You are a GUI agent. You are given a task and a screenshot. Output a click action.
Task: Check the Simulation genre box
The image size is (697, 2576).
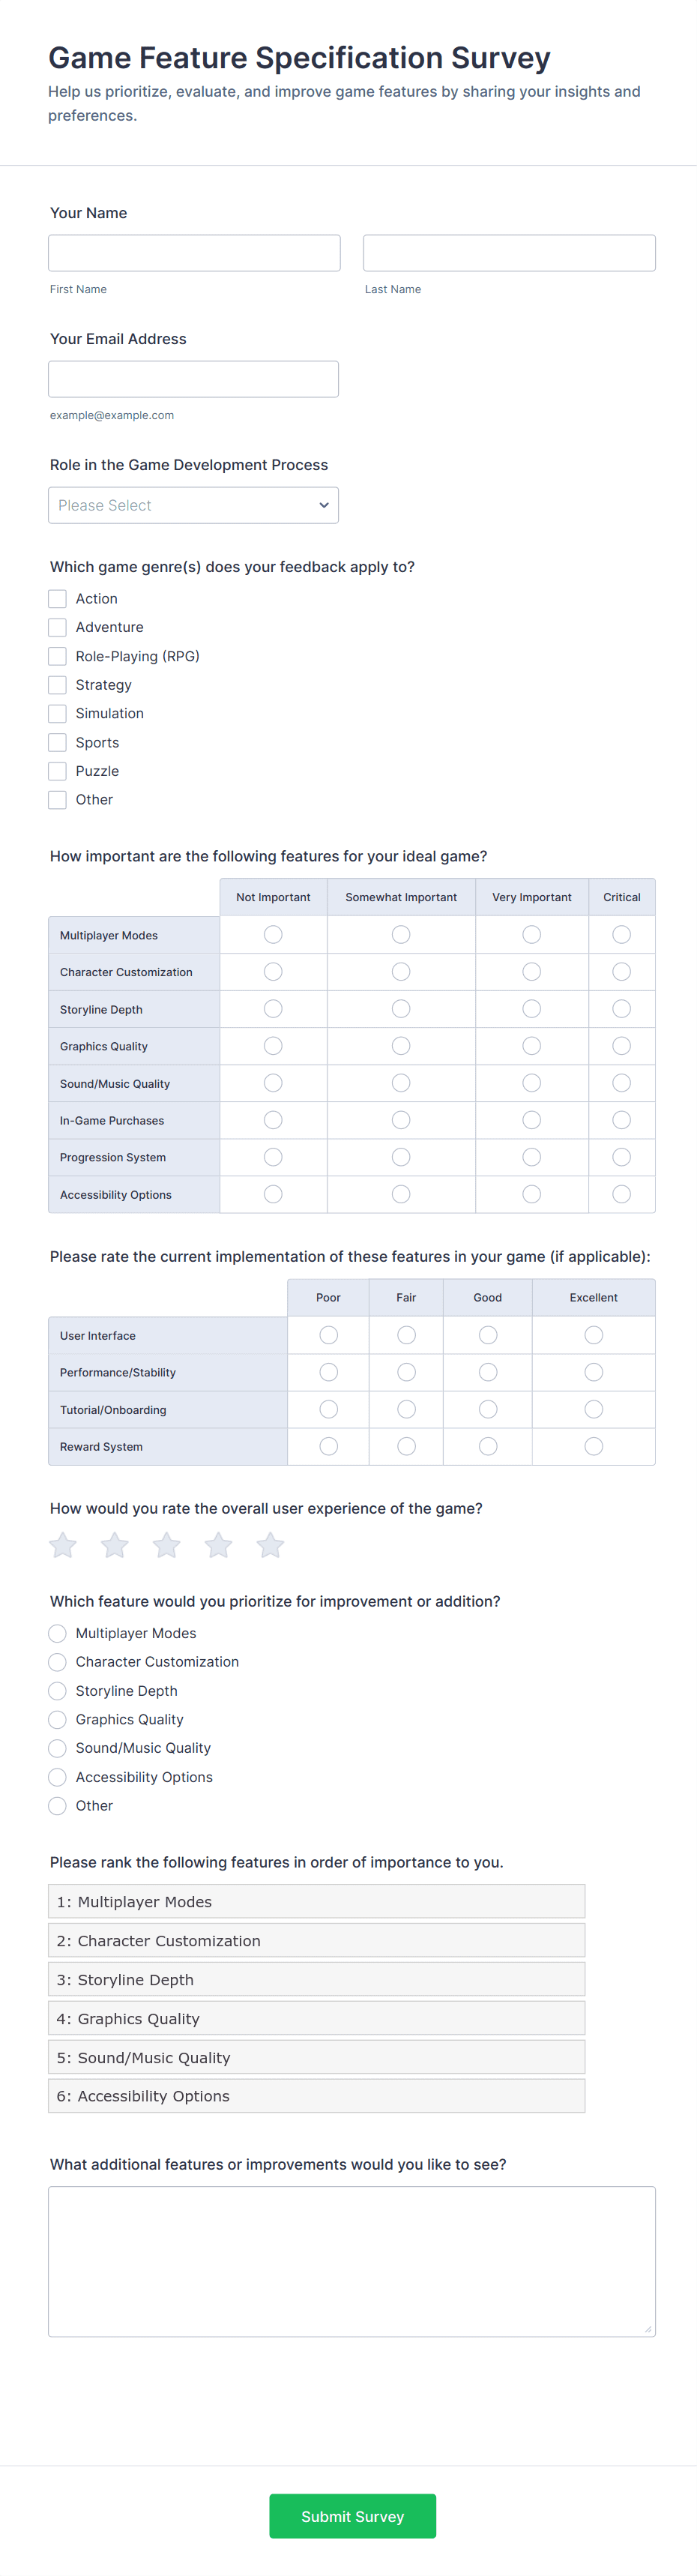(57, 713)
